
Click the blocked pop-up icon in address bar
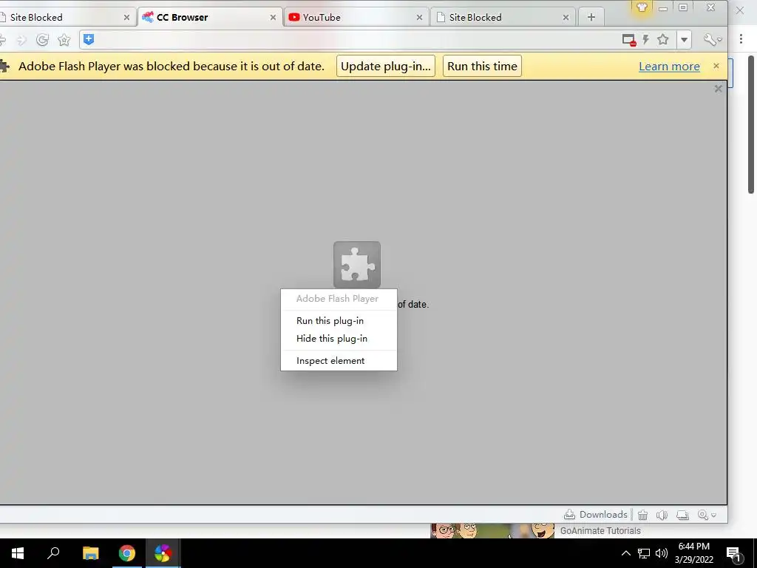pyautogui.click(x=628, y=40)
